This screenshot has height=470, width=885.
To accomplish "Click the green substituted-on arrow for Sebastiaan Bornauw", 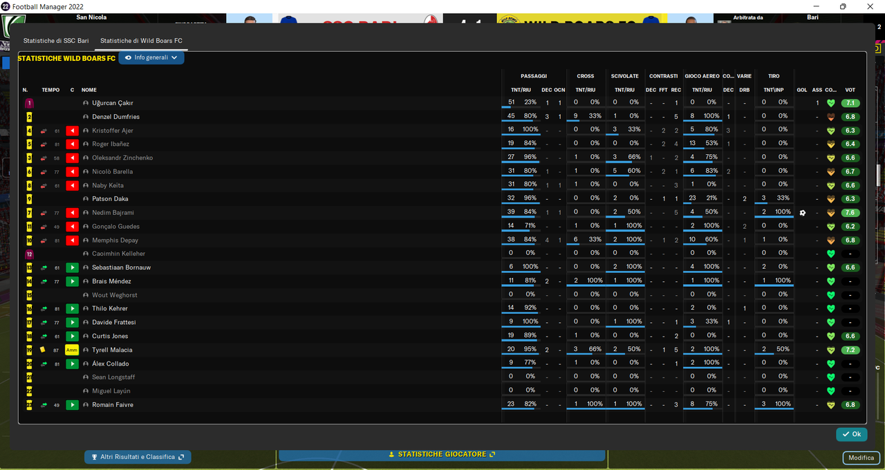I will 72,267.
